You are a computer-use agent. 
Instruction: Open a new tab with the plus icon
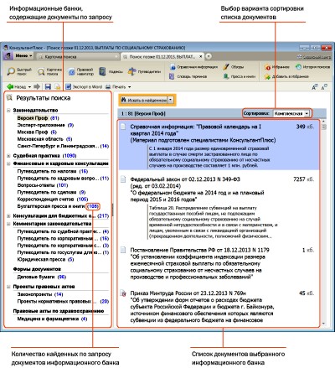(x=209, y=56)
